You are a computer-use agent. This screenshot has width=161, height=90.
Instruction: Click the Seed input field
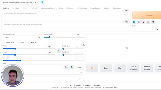tap(33, 67)
